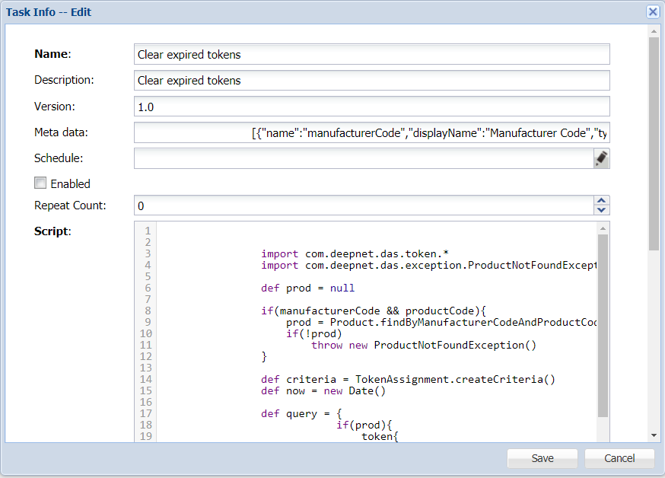The width and height of the screenshot is (665, 478).
Task: Focus the Name text field
Action: coord(371,54)
